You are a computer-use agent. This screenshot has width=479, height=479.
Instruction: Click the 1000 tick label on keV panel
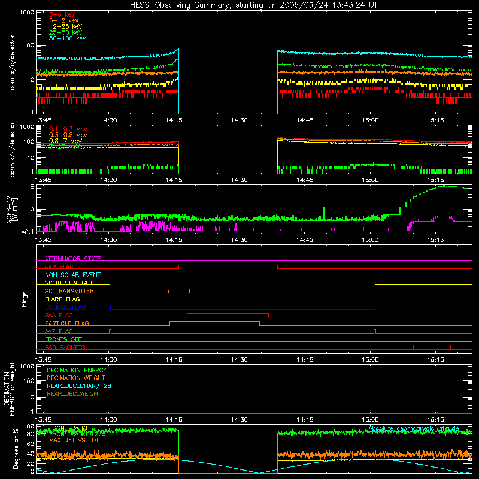click(27, 13)
